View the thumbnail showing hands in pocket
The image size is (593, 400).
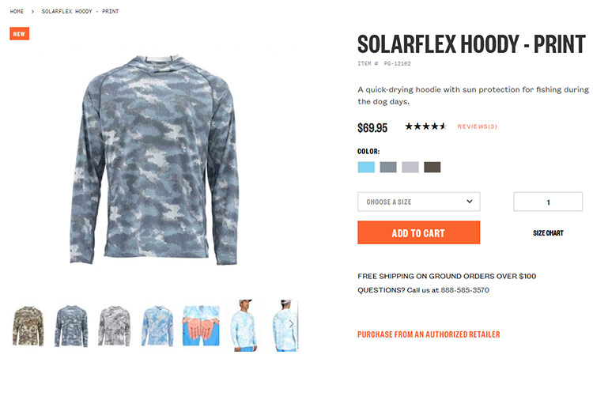[201, 326]
